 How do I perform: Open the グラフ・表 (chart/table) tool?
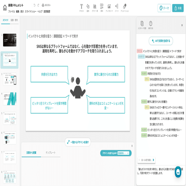(x=95, y=8)
